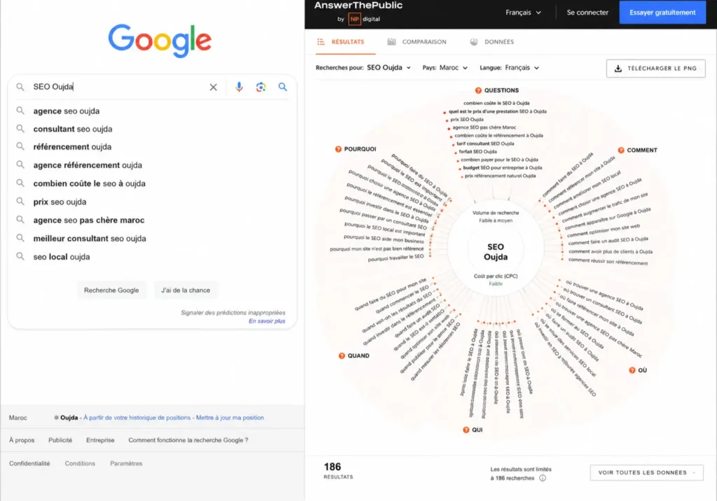Click the COMMENT orange question mark icon

point(621,150)
